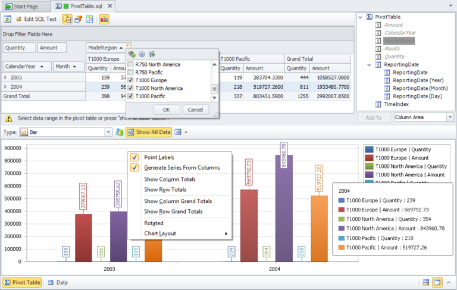Close the PivotTable.sql tab
The height and width of the screenshot is (290, 457).
point(109,5)
